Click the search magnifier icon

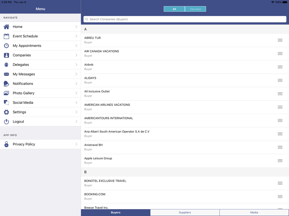(87, 19)
